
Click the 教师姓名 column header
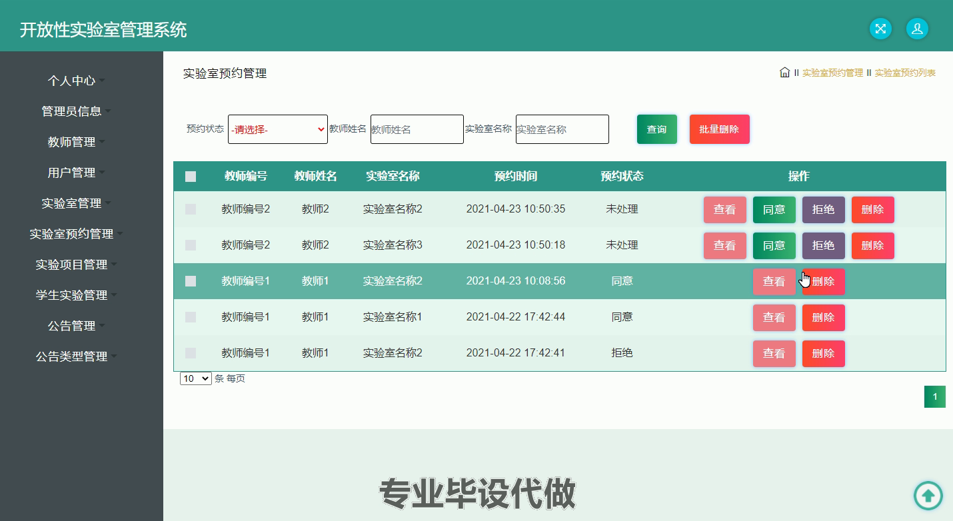[316, 177]
